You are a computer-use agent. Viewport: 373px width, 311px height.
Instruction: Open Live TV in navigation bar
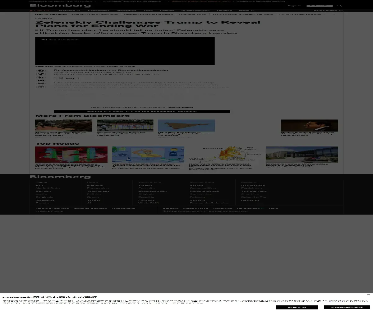coord(39,10)
